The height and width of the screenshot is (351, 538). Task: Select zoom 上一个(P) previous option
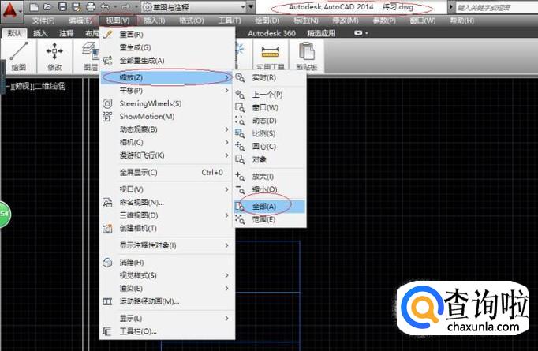coord(269,95)
